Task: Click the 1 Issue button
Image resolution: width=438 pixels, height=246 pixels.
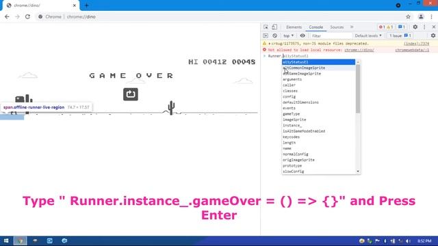Action: click(x=400, y=36)
